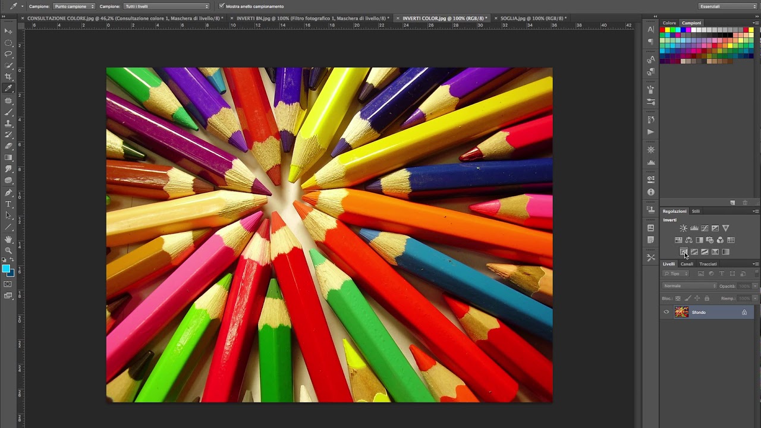
Task: Open the Info panel icon
Action: pyautogui.click(x=651, y=192)
